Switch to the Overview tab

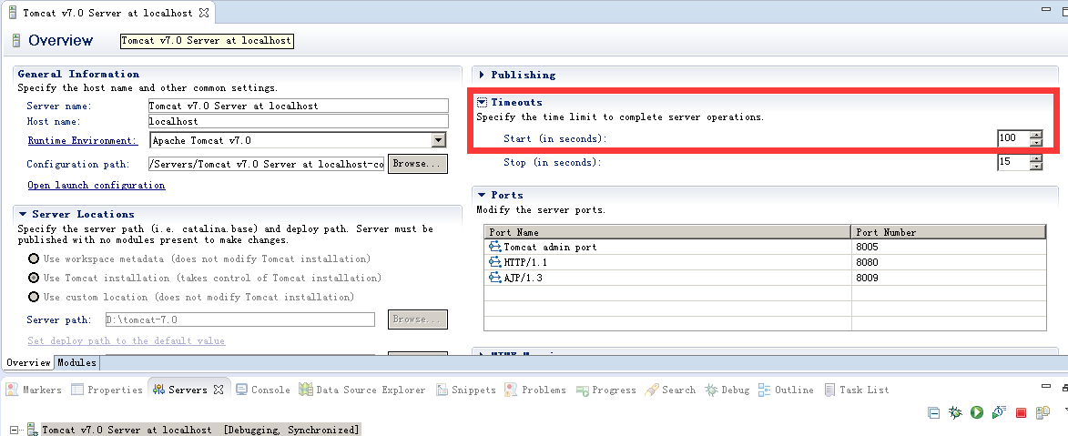tap(28, 362)
